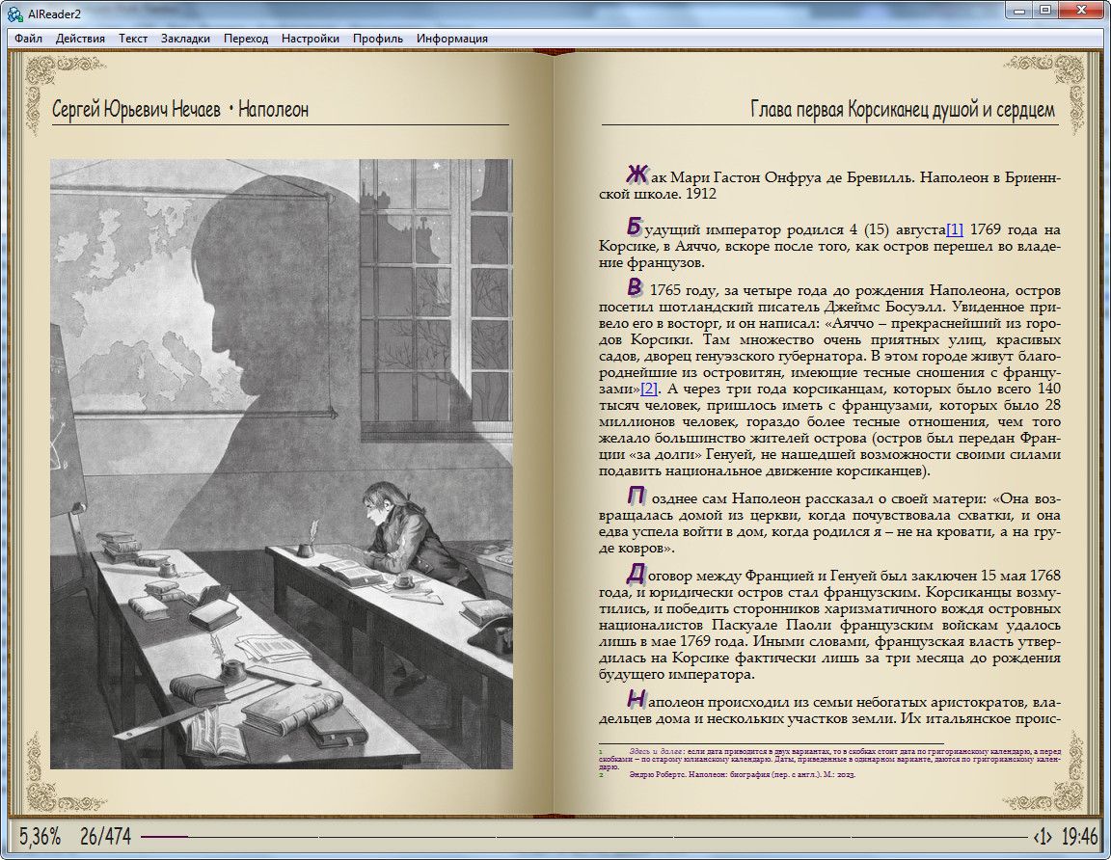1111x860 pixels.
Task: Follow footnote link [1] after августа
Action: [x=954, y=229]
